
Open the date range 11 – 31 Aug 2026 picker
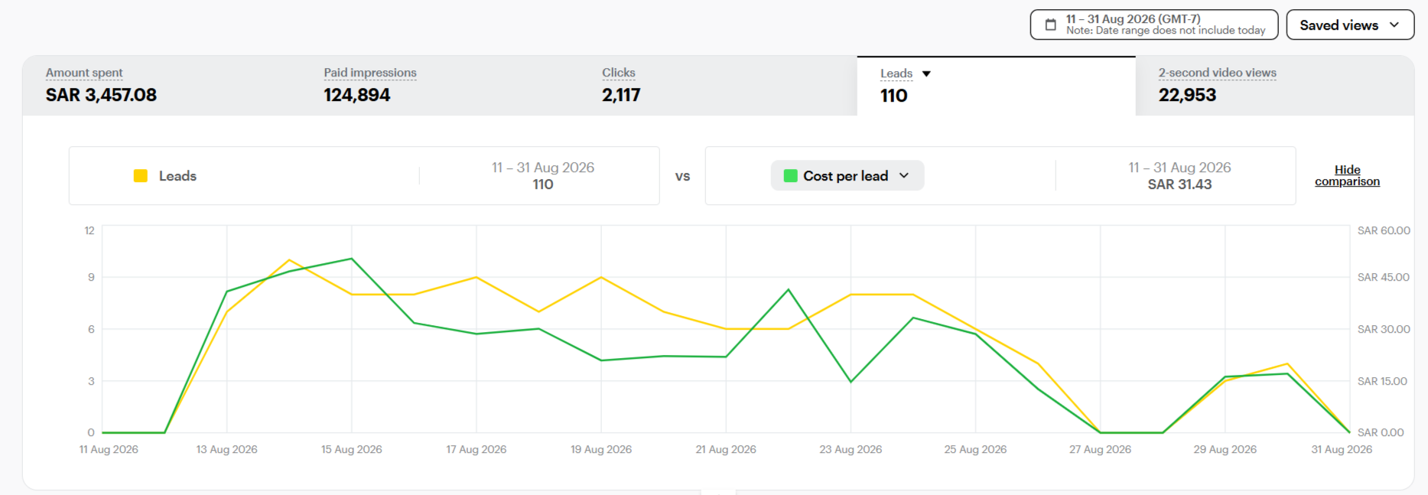[x=1154, y=24]
